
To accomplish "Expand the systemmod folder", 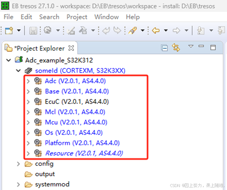I will coord(18,184).
